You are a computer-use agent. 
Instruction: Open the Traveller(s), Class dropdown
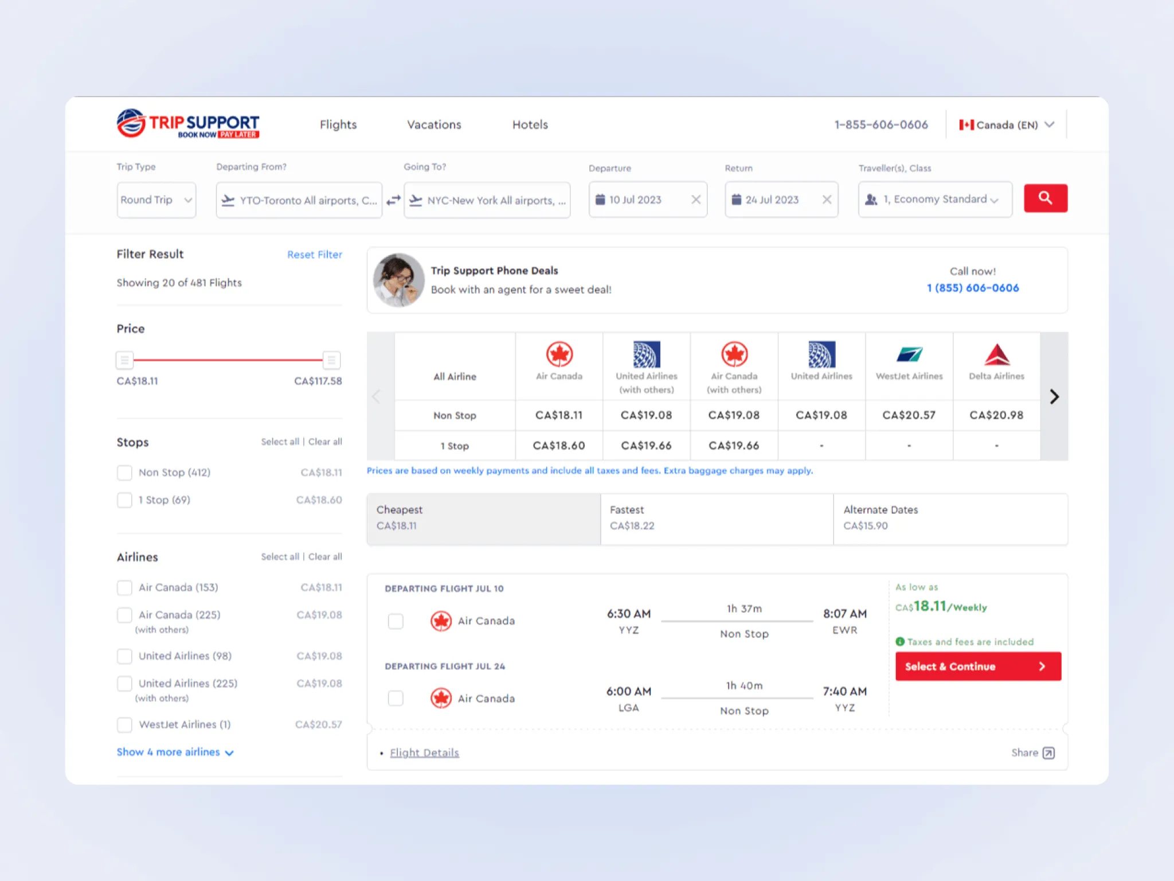coord(934,200)
